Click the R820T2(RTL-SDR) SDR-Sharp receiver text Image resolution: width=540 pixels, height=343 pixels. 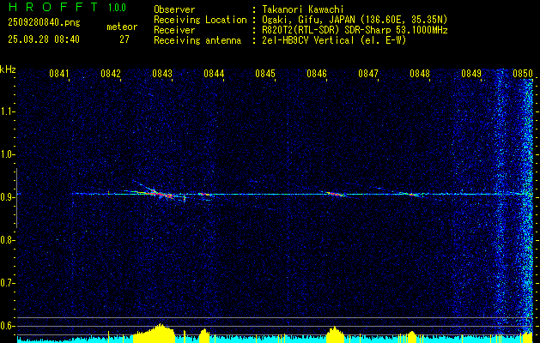coord(354,30)
